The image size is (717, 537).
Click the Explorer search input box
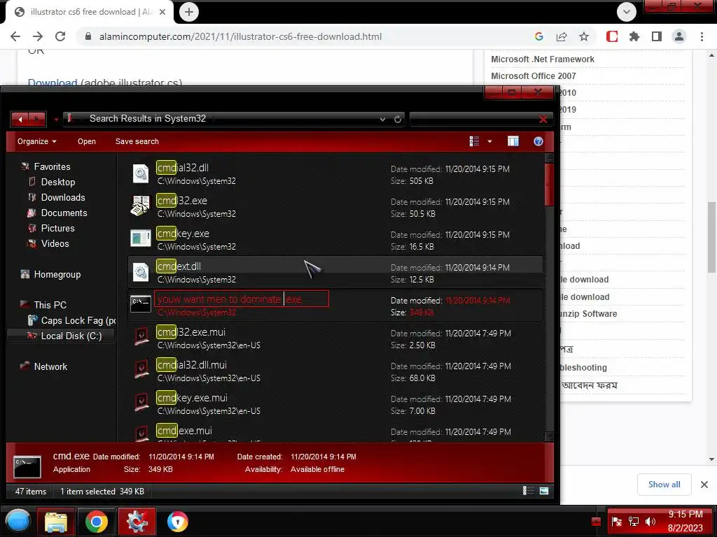coord(473,119)
